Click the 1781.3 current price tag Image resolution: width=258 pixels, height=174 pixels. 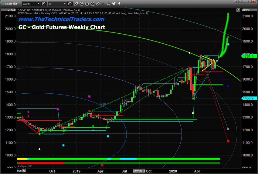(x=249, y=56)
